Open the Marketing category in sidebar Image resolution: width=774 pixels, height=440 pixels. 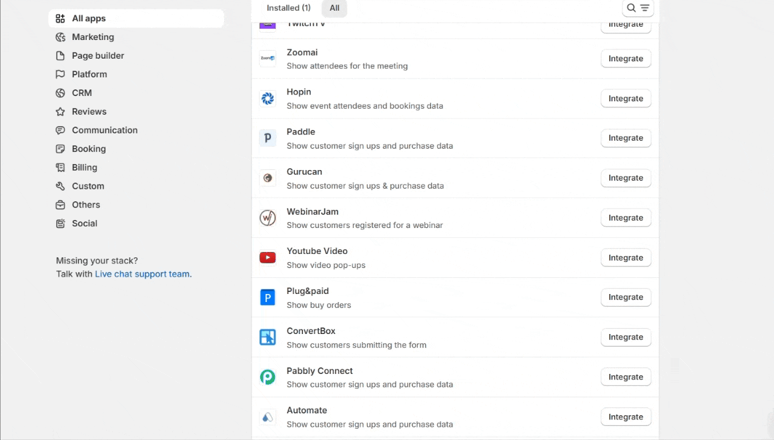pyautogui.click(x=93, y=37)
